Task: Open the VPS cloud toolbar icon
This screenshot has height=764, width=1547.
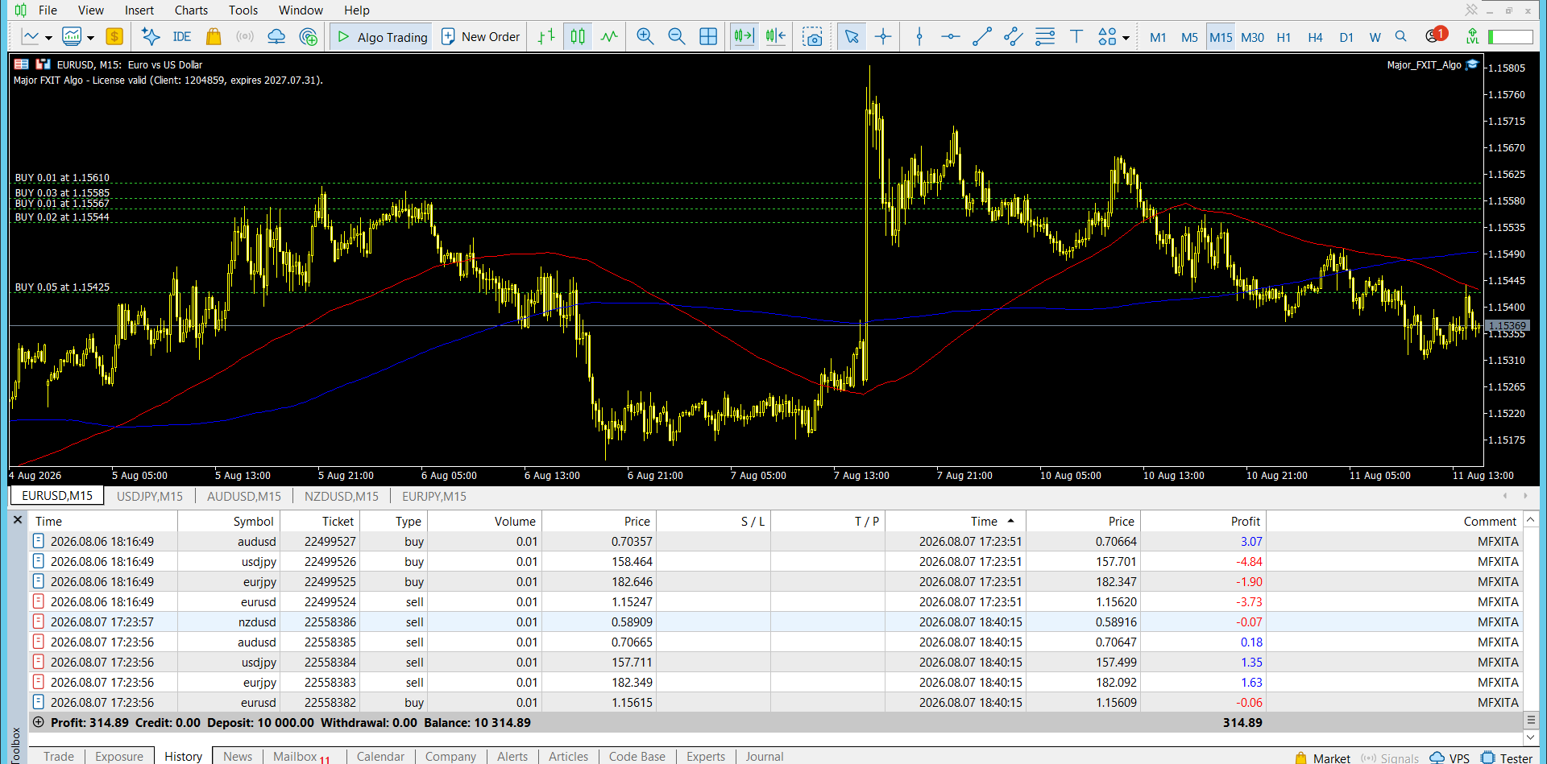Action: [276, 36]
